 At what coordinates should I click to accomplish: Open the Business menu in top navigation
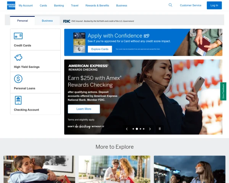(122, 6)
